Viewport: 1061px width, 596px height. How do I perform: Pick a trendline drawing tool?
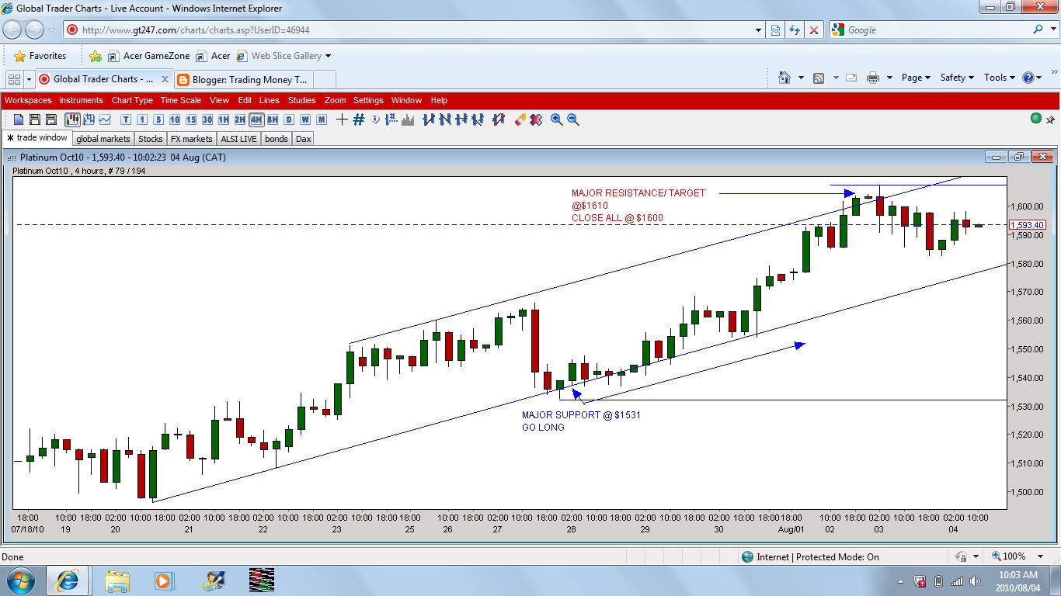[427, 120]
